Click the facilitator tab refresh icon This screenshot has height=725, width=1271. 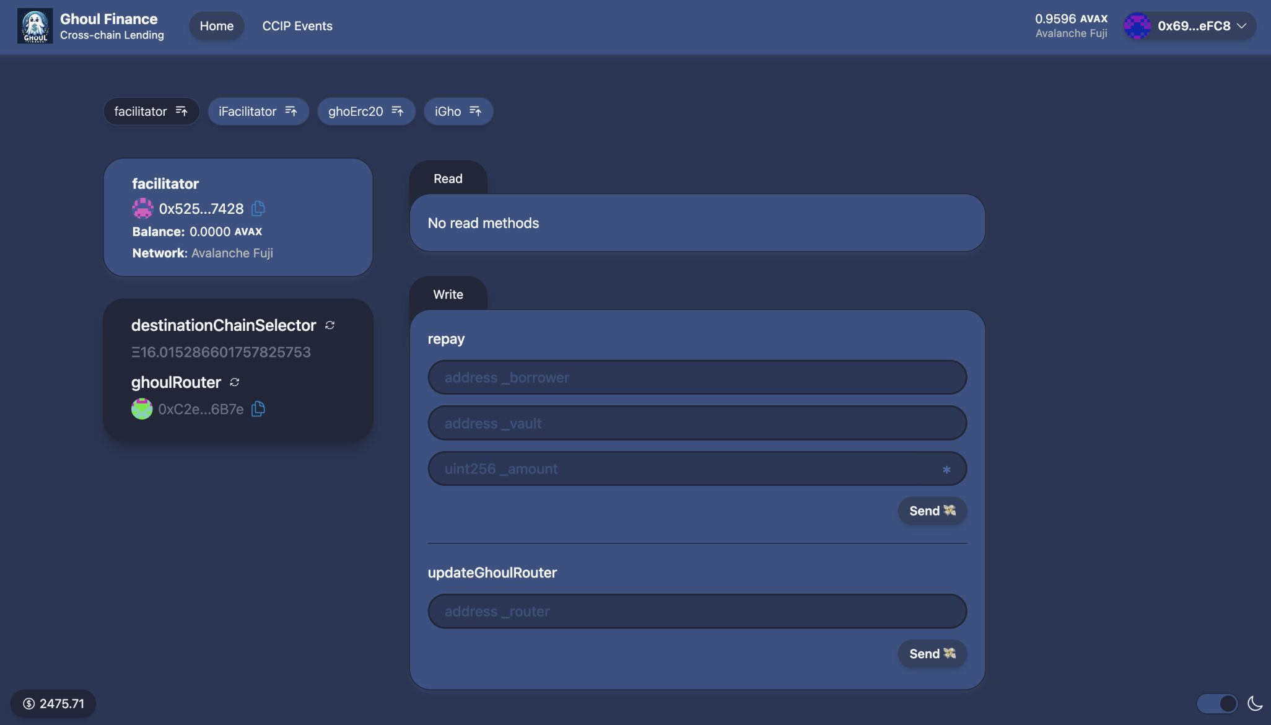[x=181, y=111]
